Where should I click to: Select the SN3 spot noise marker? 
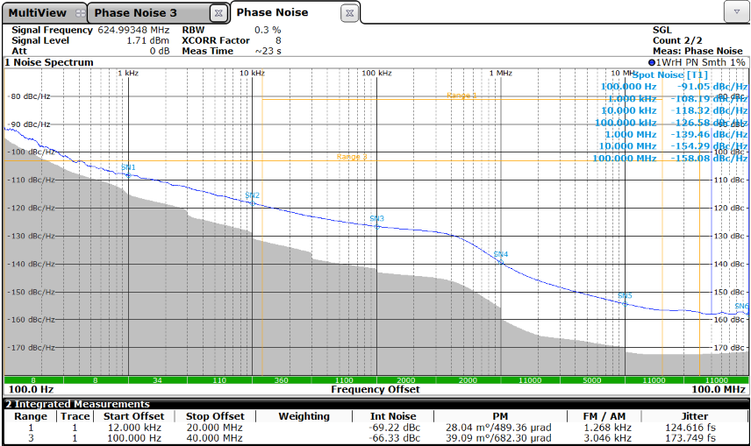pos(377,219)
